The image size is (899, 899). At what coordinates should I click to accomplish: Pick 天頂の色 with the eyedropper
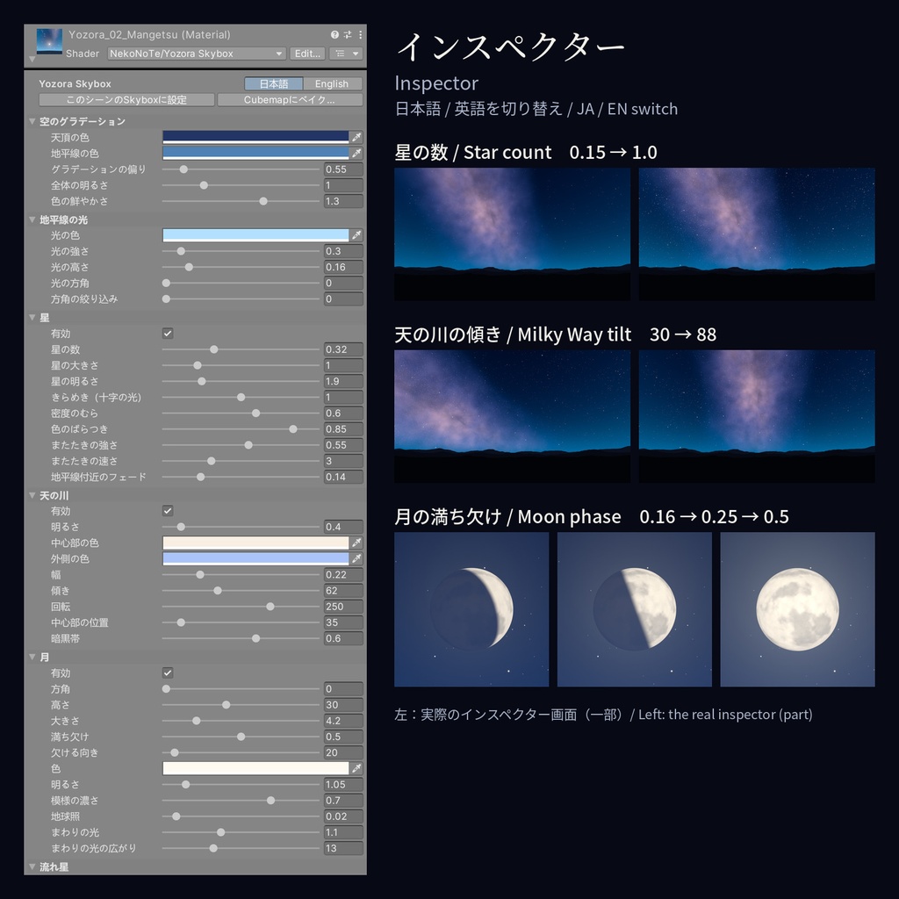coord(356,137)
